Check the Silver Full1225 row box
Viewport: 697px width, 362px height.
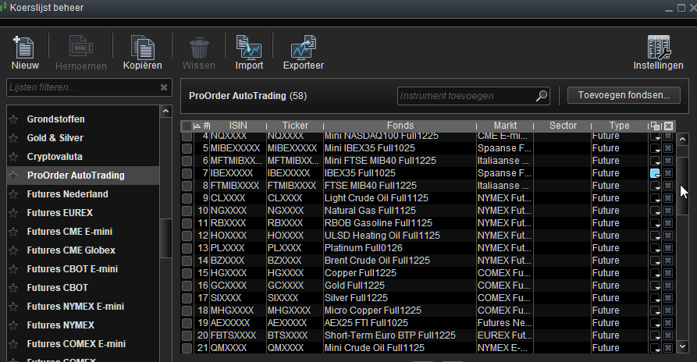(x=187, y=298)
